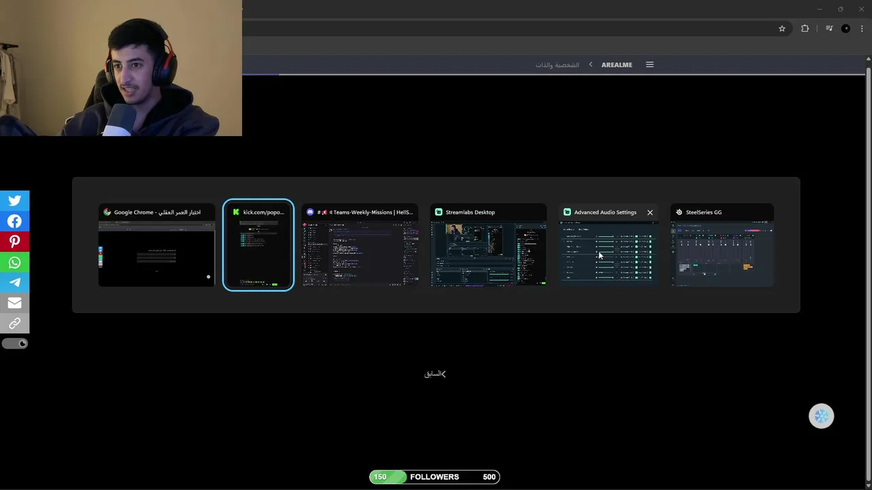
Task: Copy page link with chain icon
Action: point(14,323)
